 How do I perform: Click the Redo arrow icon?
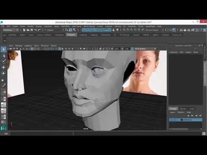39,30
